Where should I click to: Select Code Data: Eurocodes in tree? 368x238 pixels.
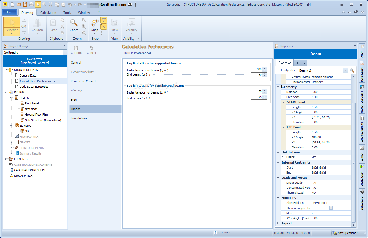[34, 87]
